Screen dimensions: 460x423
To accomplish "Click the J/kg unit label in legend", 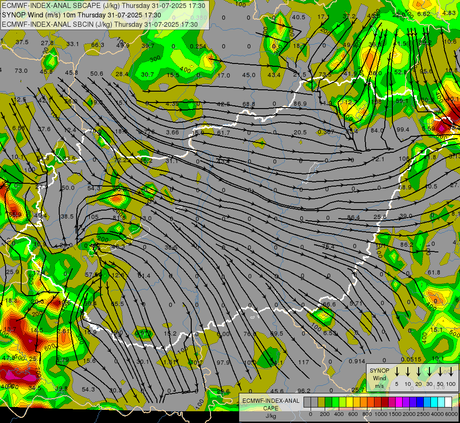I will point(271,416).
